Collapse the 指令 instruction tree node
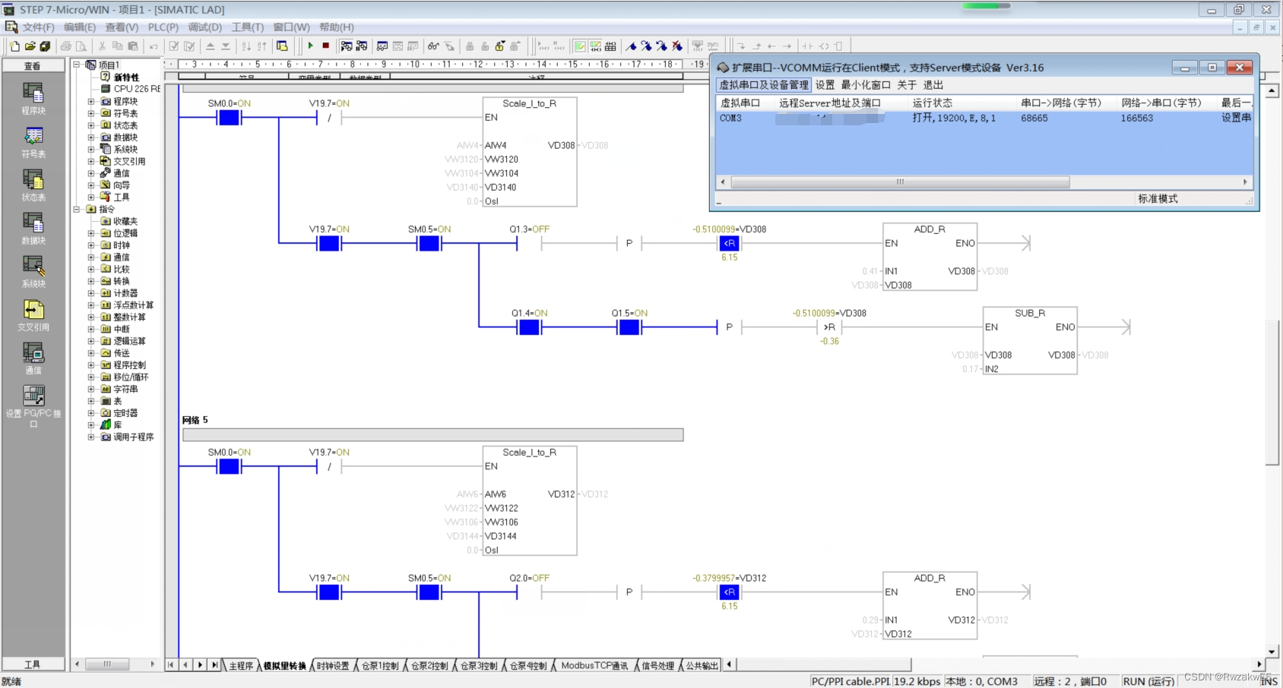This screenshot has width=1283, height=688. pyautogui.click(x=77, y=209)
